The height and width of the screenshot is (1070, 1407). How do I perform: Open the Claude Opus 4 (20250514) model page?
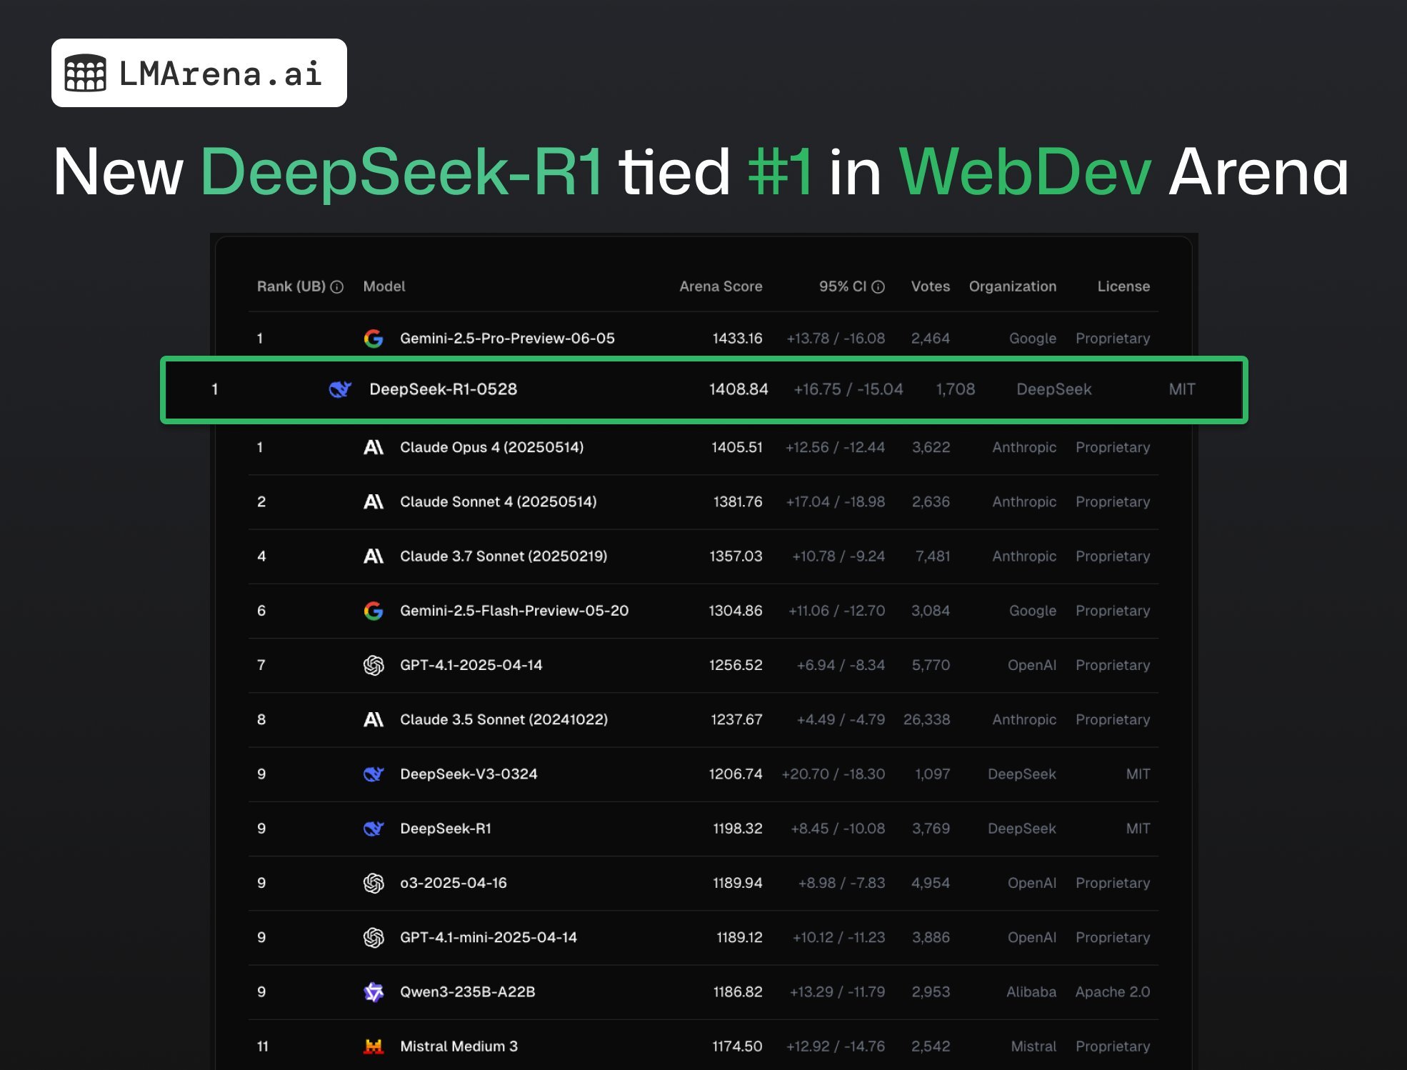(x=491, y=446)
